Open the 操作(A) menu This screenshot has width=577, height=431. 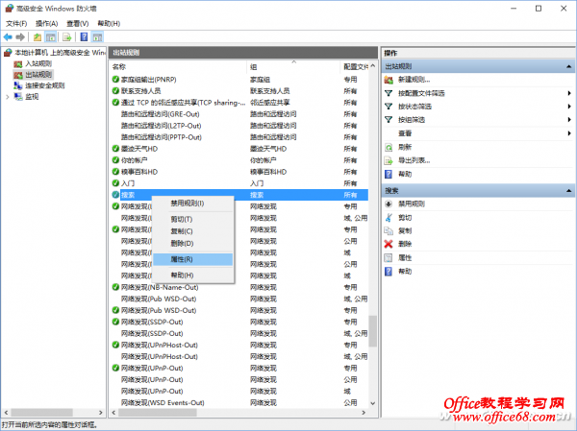[47, 23]
